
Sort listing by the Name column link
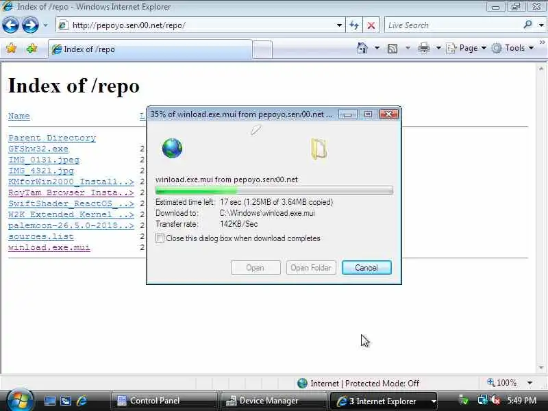[x=19, y=116]
